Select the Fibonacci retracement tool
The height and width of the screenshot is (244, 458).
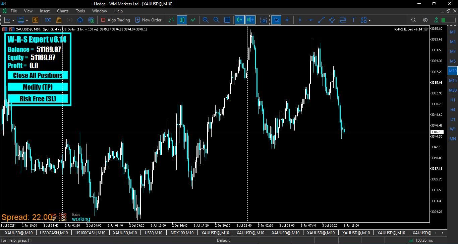pos(343,20)
